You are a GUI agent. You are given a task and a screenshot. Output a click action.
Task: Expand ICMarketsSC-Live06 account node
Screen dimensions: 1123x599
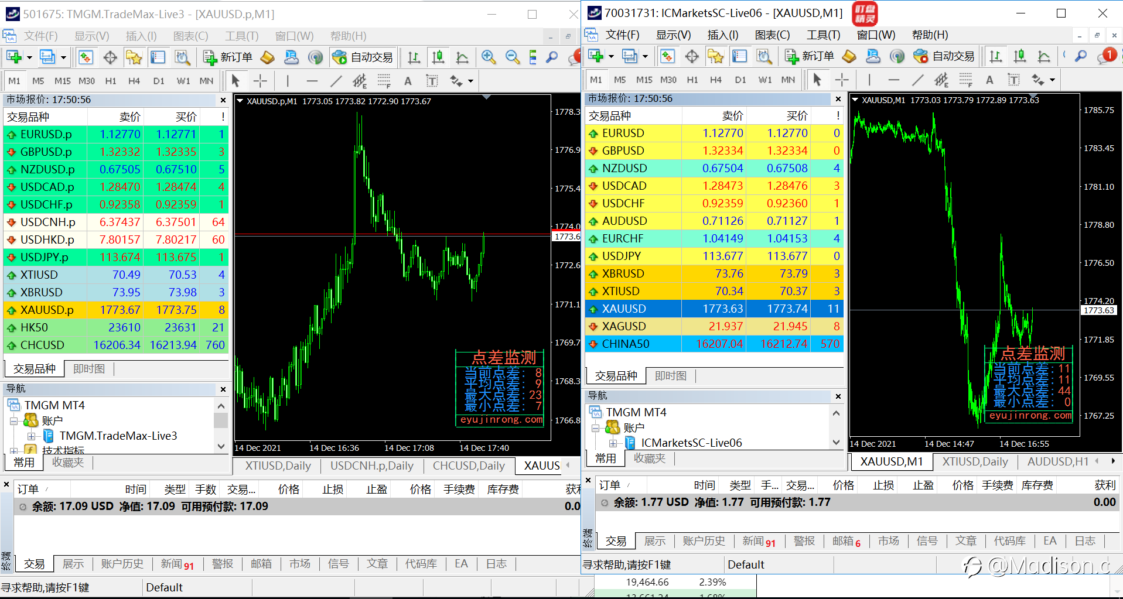613,443
